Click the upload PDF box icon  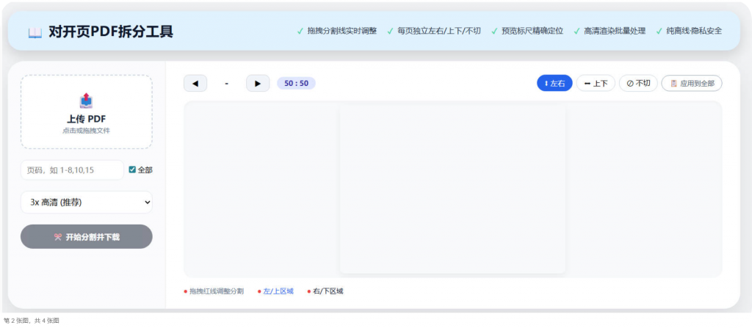pos(86,101)
